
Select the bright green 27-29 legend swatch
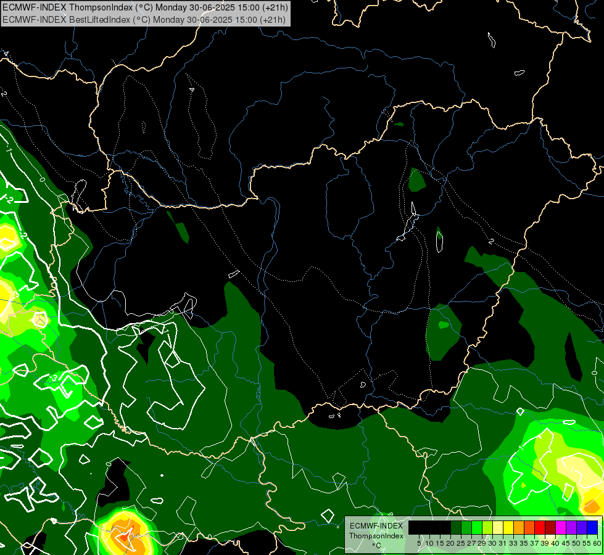[x=477, y=527]
